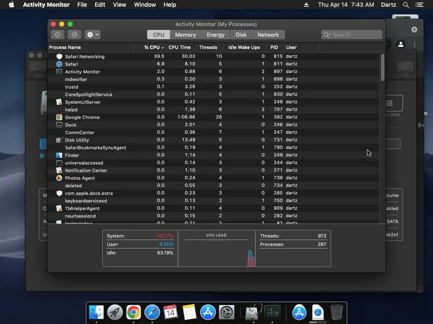Open the gear action menu dropdown
The width and height of the screenshot is (433, 324).
(x=92, y=35)
